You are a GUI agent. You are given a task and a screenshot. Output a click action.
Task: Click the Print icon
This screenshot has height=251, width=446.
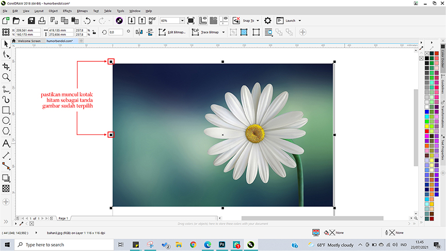tap(42, 21)
